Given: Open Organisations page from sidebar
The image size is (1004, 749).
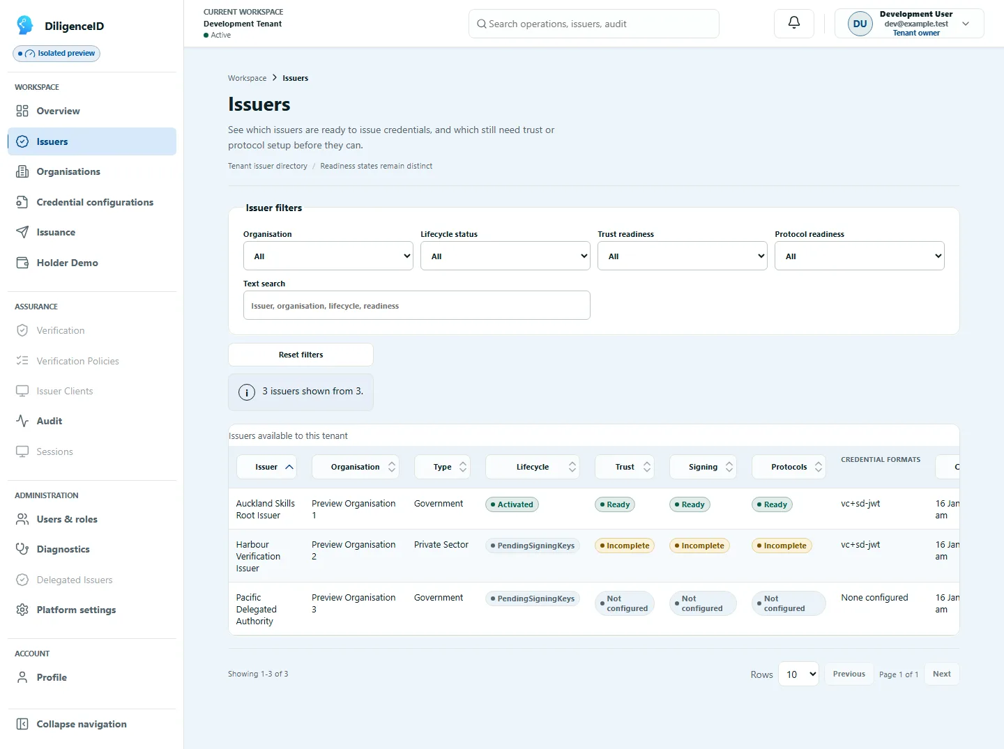Looking at the screenshot, I should coord(92,171).
